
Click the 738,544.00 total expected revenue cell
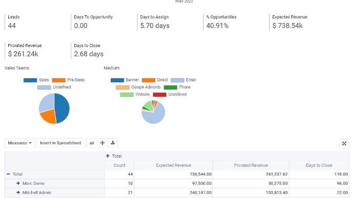click(173, 174)
